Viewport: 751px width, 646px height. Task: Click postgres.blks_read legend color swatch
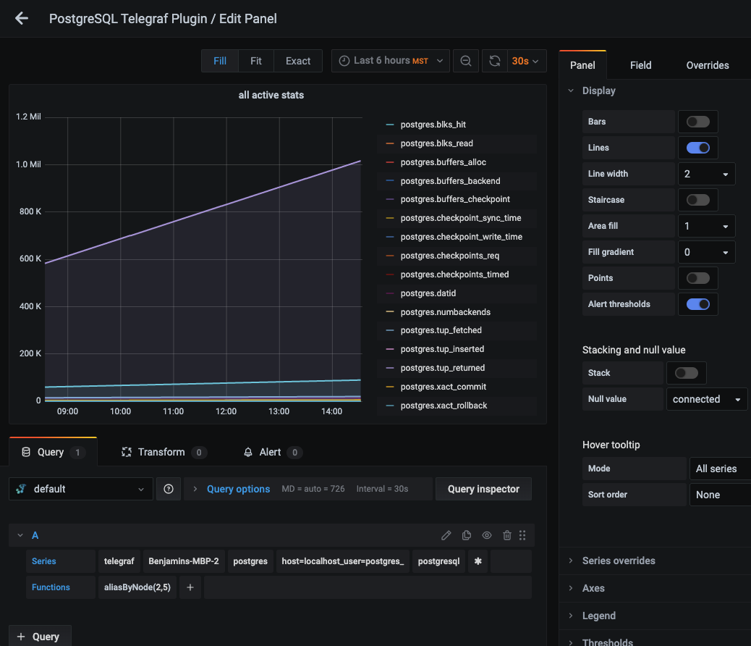coord(390,143)
